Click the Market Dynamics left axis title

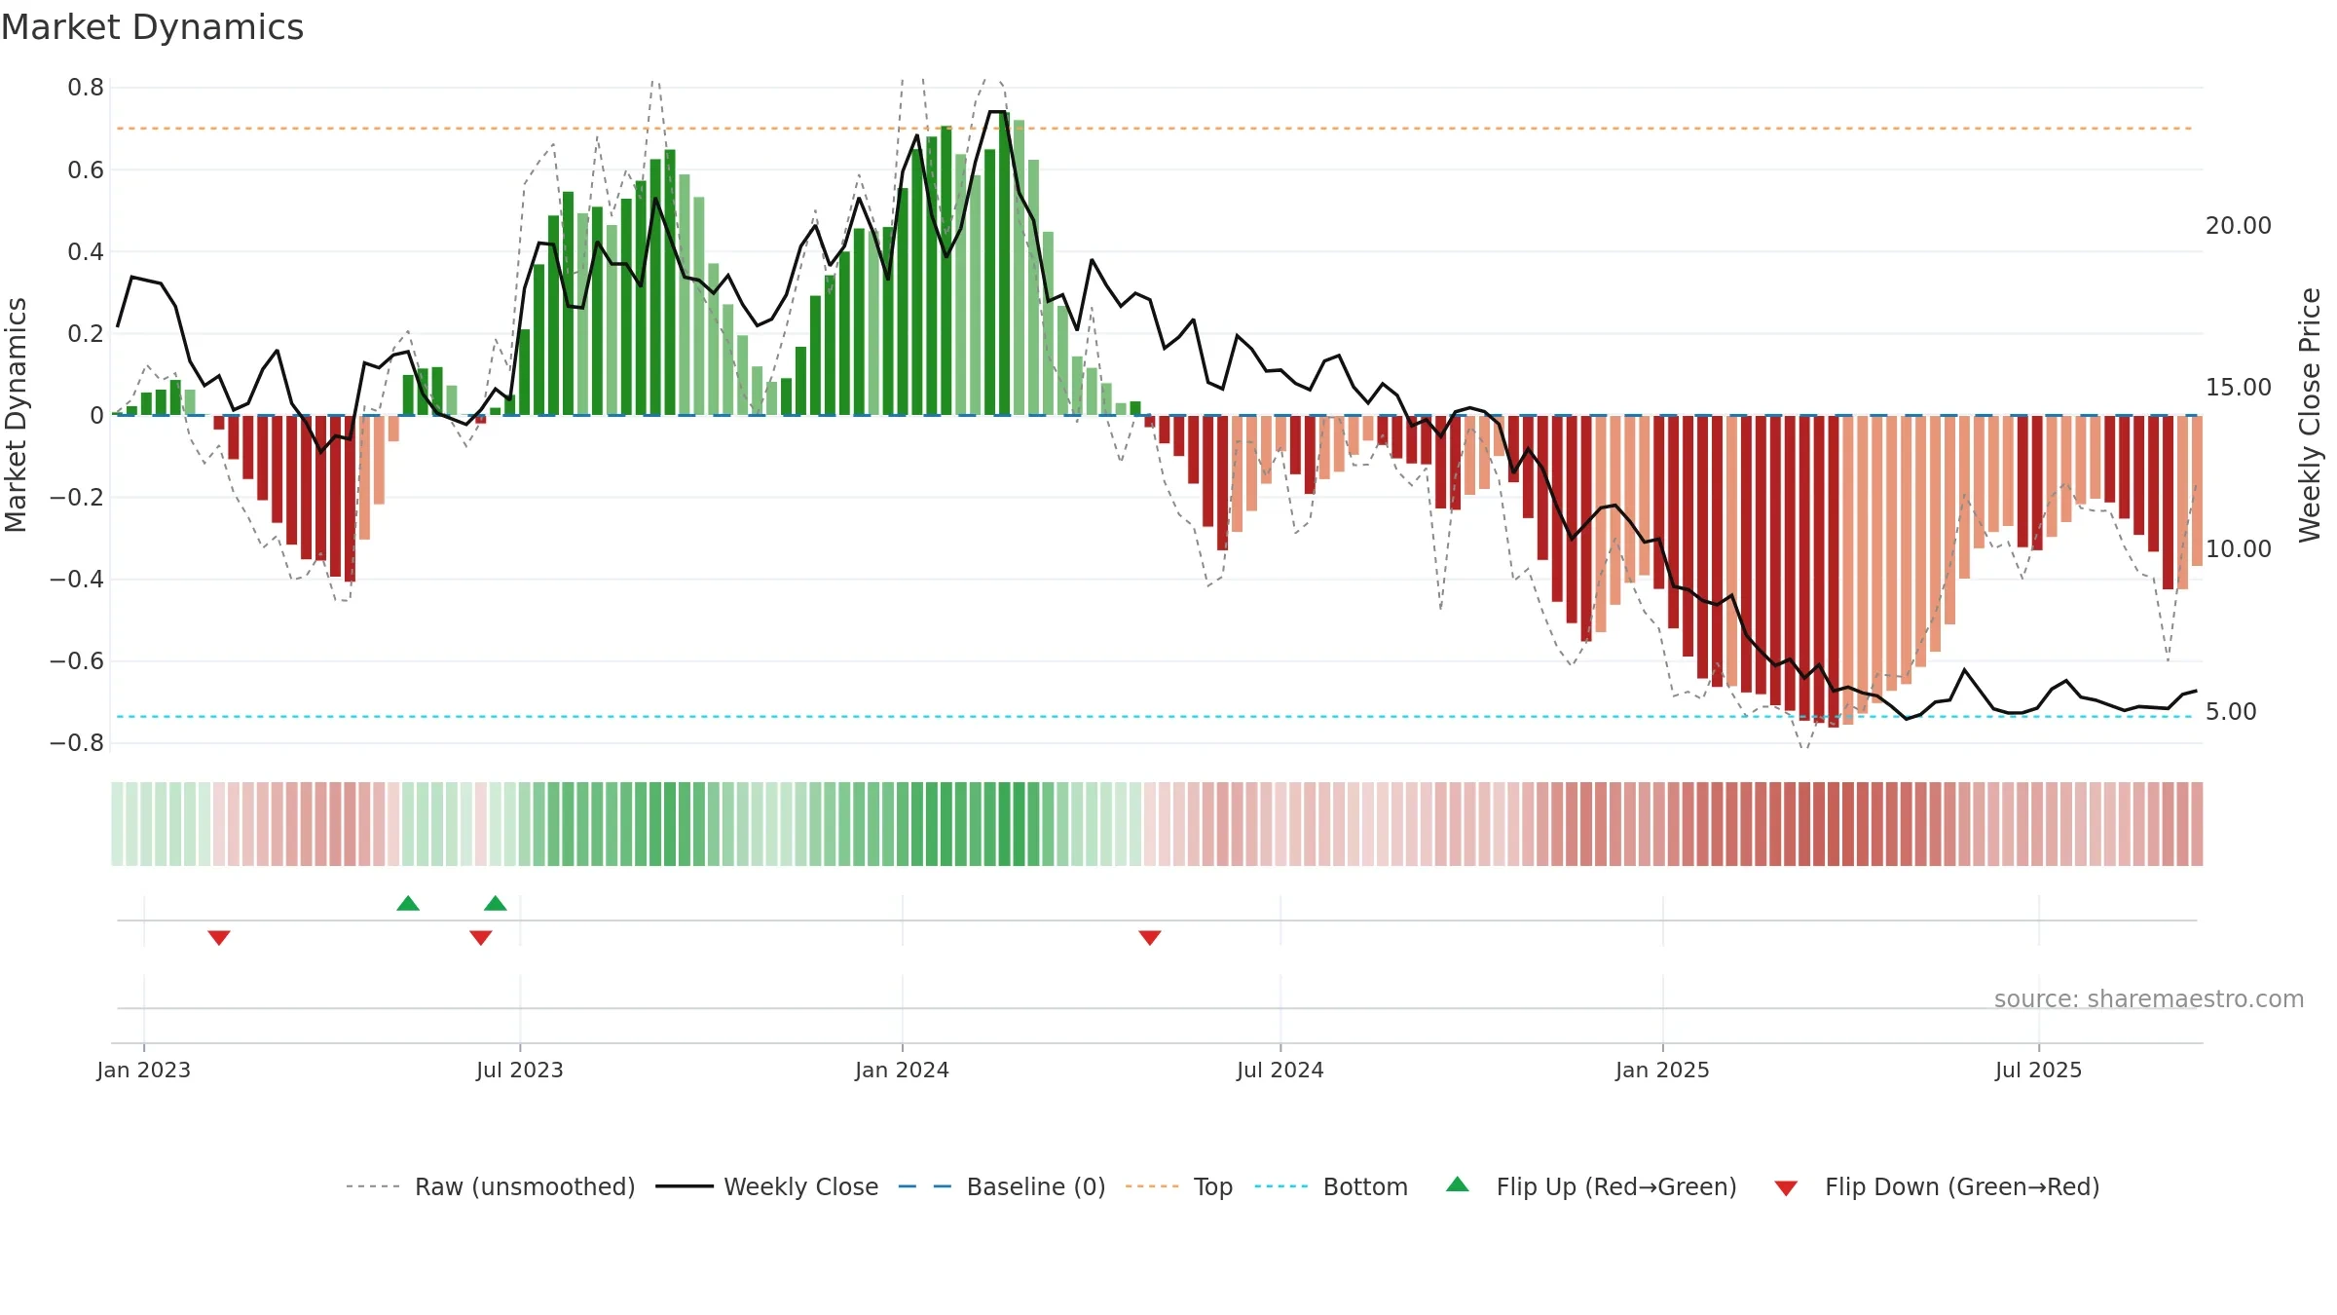[x=16, y=415]
